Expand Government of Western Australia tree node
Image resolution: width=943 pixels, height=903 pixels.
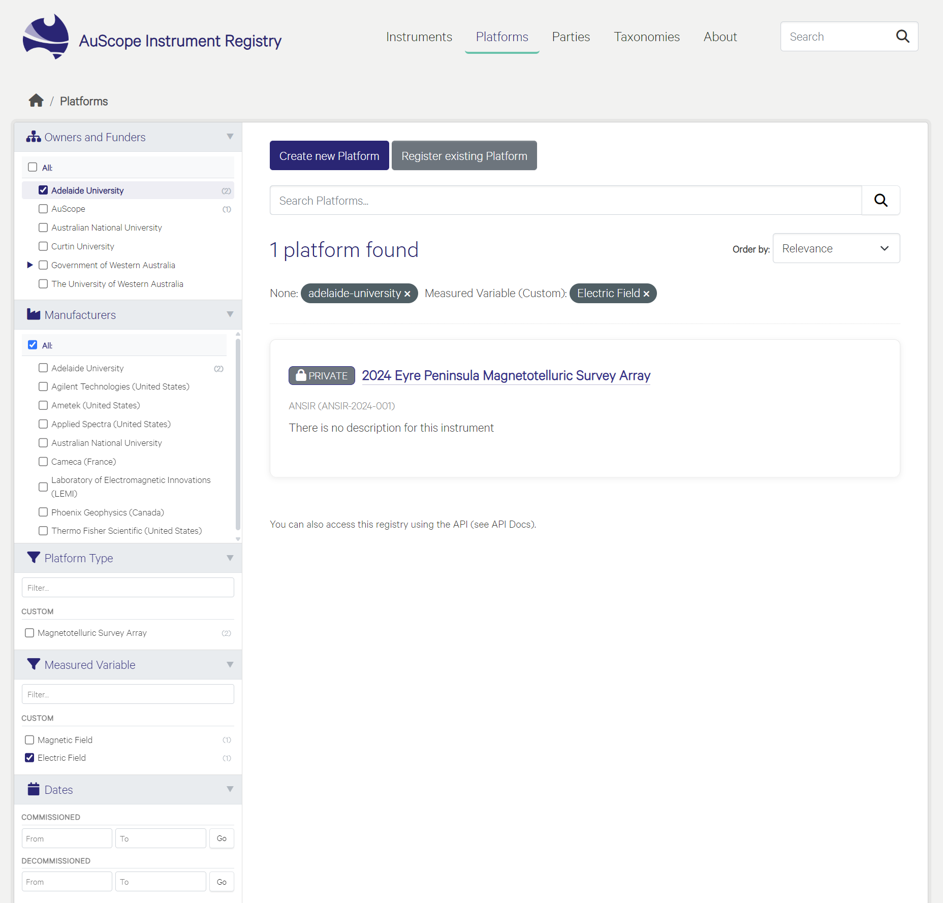pos(30,265)
